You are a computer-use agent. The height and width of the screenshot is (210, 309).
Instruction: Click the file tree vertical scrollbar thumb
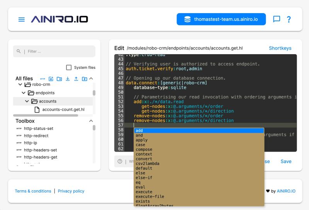(x=94, y=93)
